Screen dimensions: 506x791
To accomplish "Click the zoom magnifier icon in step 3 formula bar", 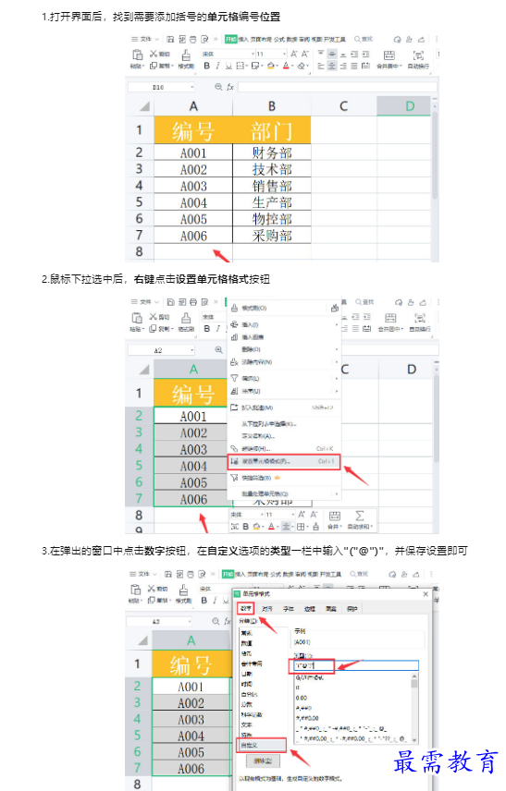I will pos(216,621).
